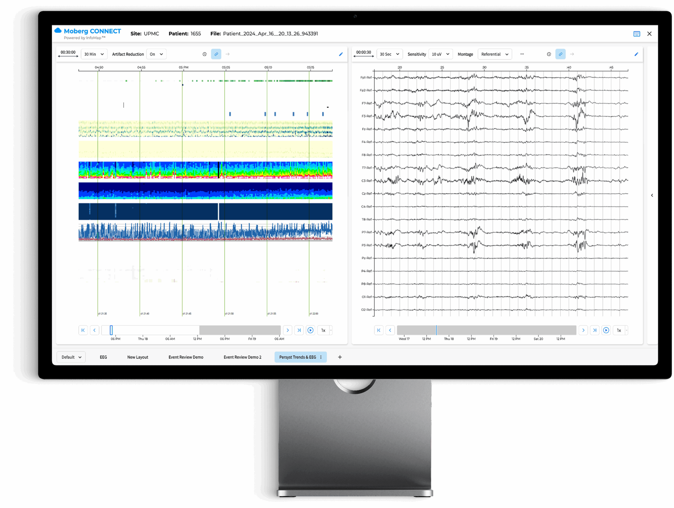Open the Referential montage dropdown
674x508 pixels.
(x=495, y=54)
